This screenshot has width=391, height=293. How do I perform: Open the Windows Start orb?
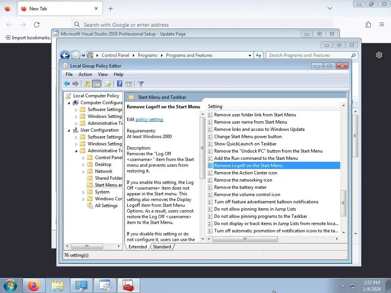(x=10, y=285)
